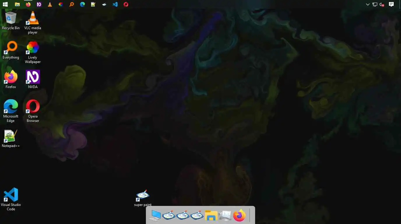
Task: Launch Firefox from the bottom dock
Action: pyautogui.click(x=239, y=216)
